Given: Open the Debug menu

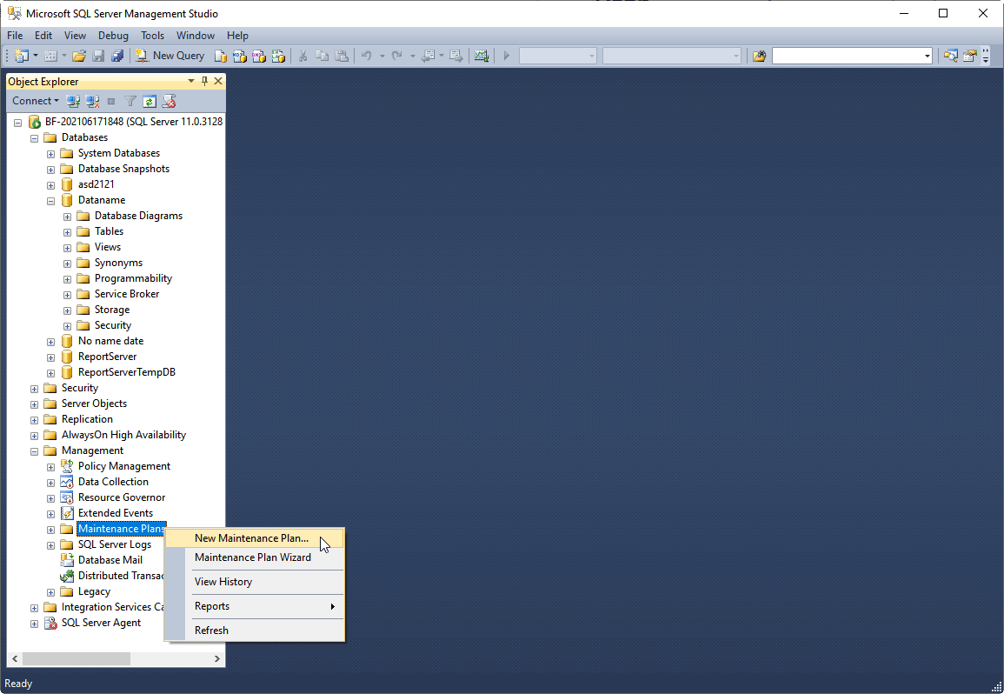Looking at the screenshot, I should coord(113,36).
